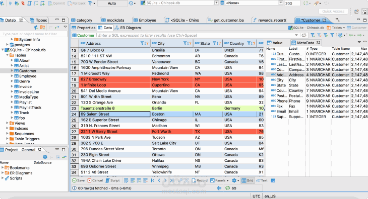Toggle sort order on State column
The image size is (368, 199).
click(x=218, y=43)
